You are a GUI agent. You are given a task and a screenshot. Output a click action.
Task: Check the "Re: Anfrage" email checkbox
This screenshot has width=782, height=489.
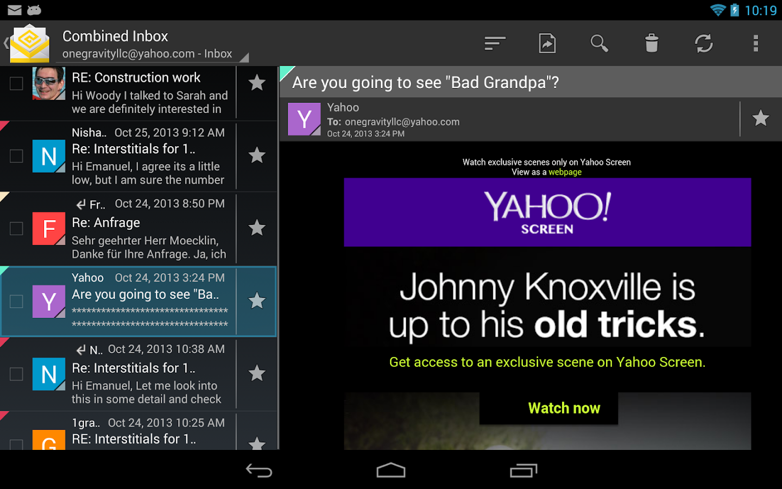click(x=16, y=229)
